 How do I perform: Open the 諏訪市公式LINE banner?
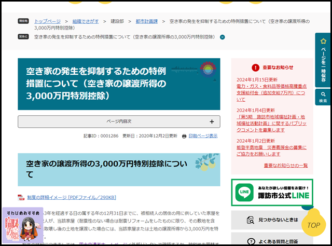click(272, 193)
